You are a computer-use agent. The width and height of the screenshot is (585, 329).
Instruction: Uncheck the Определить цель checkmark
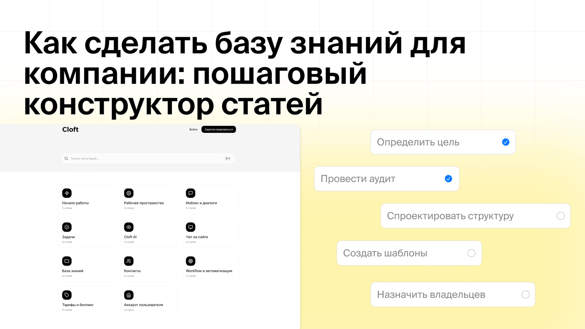pyautogui.click(x=506, y=142)
